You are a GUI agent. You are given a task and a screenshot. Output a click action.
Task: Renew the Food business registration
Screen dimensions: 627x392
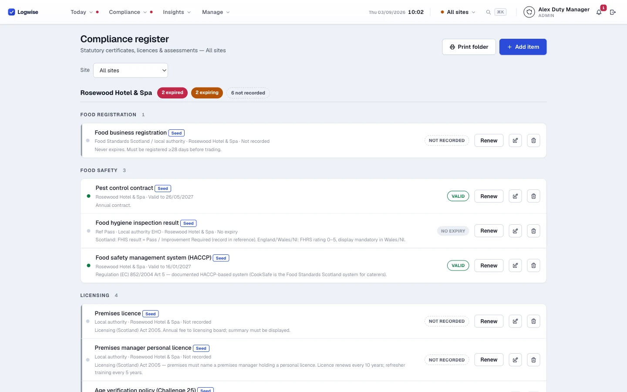[489, 141]
